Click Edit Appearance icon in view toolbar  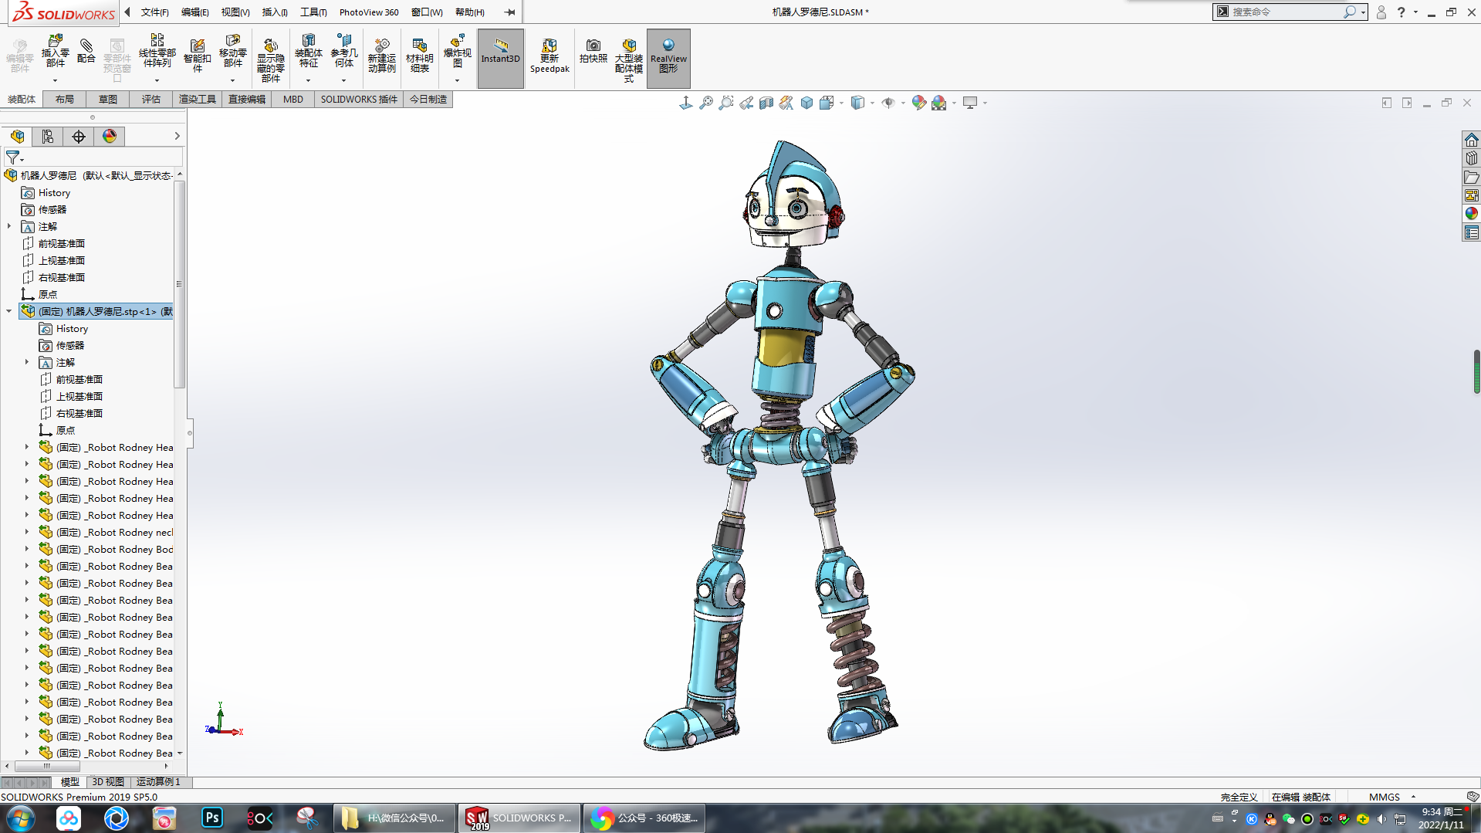(918, 103)
